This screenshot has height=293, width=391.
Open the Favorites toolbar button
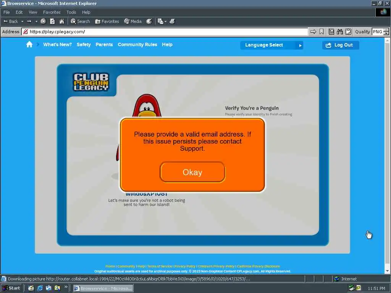coord(107,21)
